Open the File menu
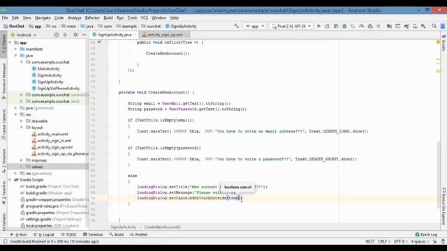 click(5, 17)
